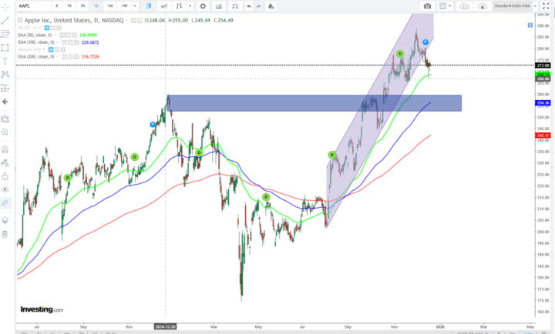This screenshot has height=334, width=555.
Task: Click the compare scales icon
Action: click(235, 6)
